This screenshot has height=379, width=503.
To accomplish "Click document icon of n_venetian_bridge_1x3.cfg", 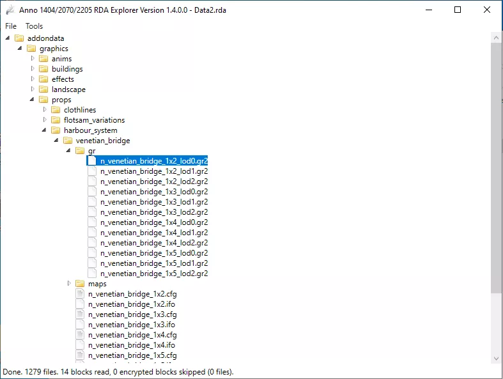I will 80,314.
